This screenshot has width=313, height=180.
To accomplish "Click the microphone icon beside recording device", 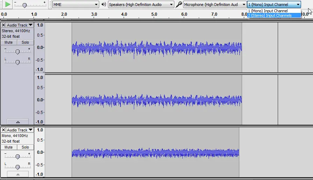I will (x=179, y=5).
